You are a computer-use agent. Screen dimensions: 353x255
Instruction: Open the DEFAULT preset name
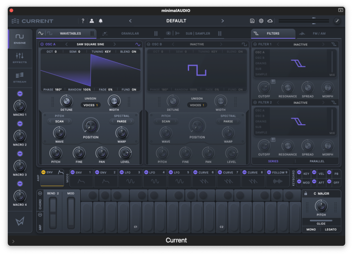[176, 21]
